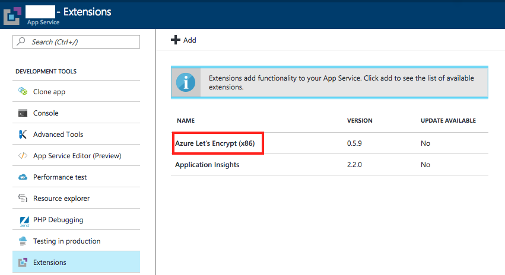Focus the Search (Ctrl+/) field
The image size is (505, 275).
pyautogui.click(x=77, y=42)
